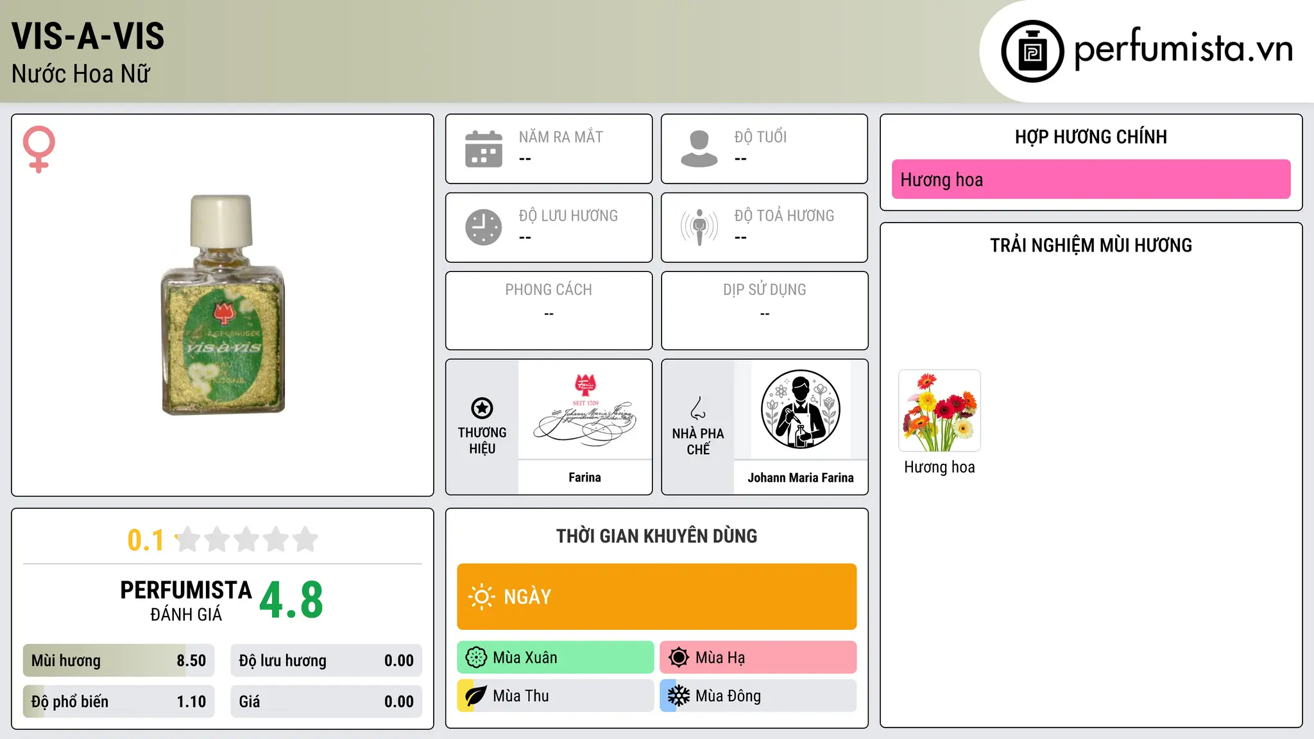Click the Độ phổ biến 1.10 score bar

click(119, 702)
